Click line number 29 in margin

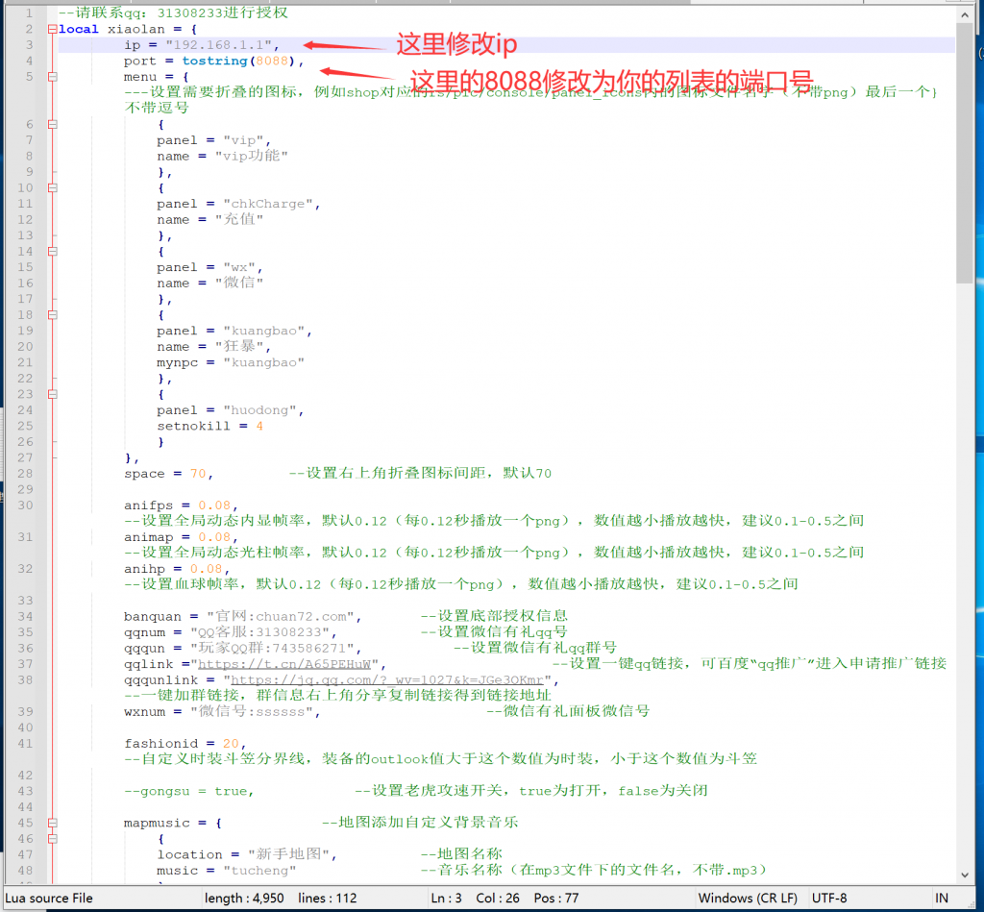(25, 489)
